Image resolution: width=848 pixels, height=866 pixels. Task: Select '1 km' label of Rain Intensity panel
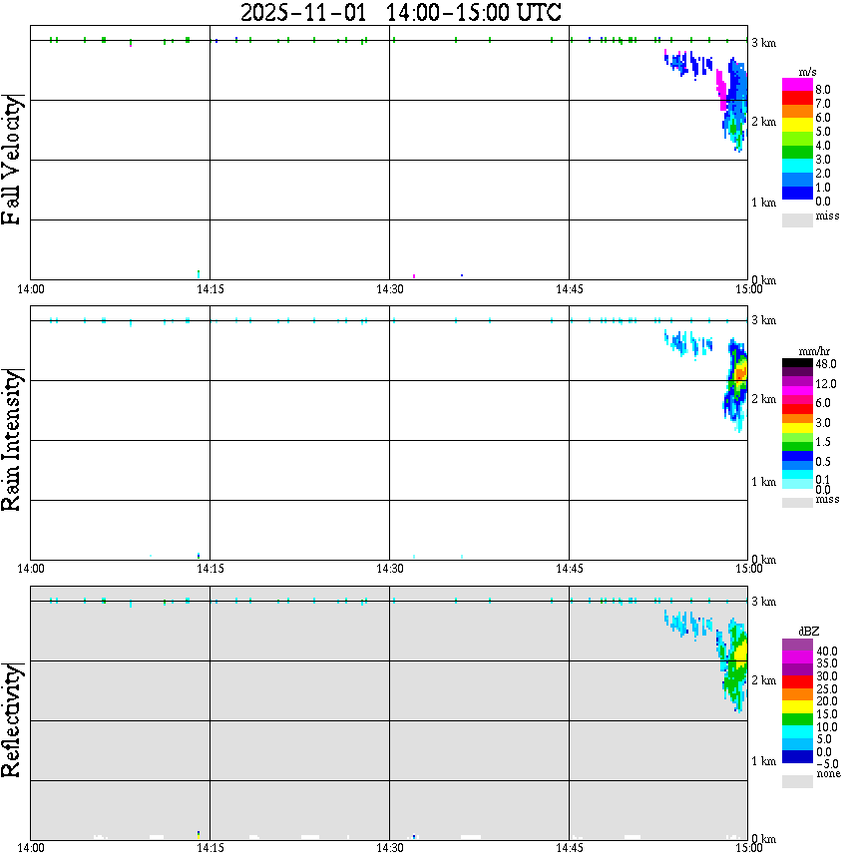764,482
